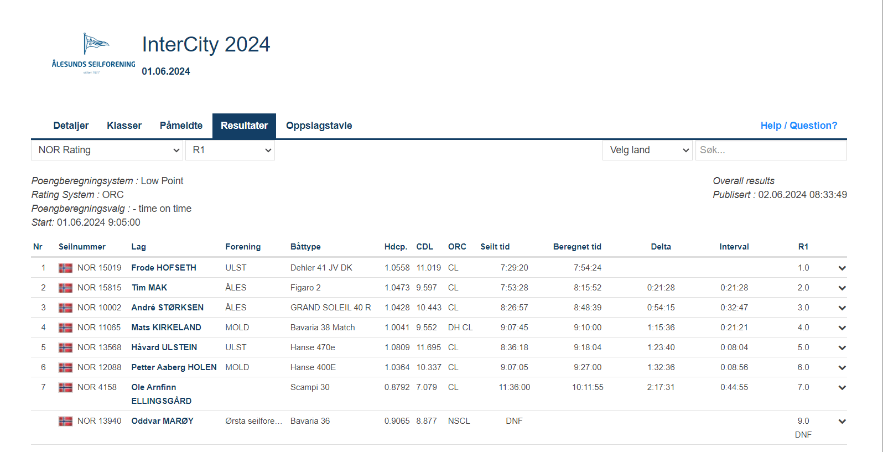883x452 pixels.
Task: Open the Velg land country dropdown
Action: (x=647, y=150)
